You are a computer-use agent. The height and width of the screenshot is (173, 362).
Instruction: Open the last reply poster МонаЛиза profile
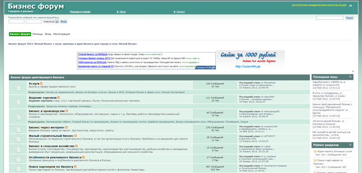[270, 82]
